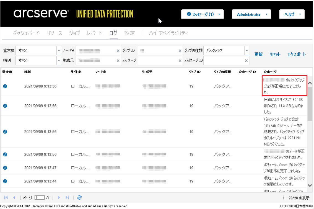
Task: Expand the 重大度 dropdown
Action: pyautogui.click(x=58, y=51)
